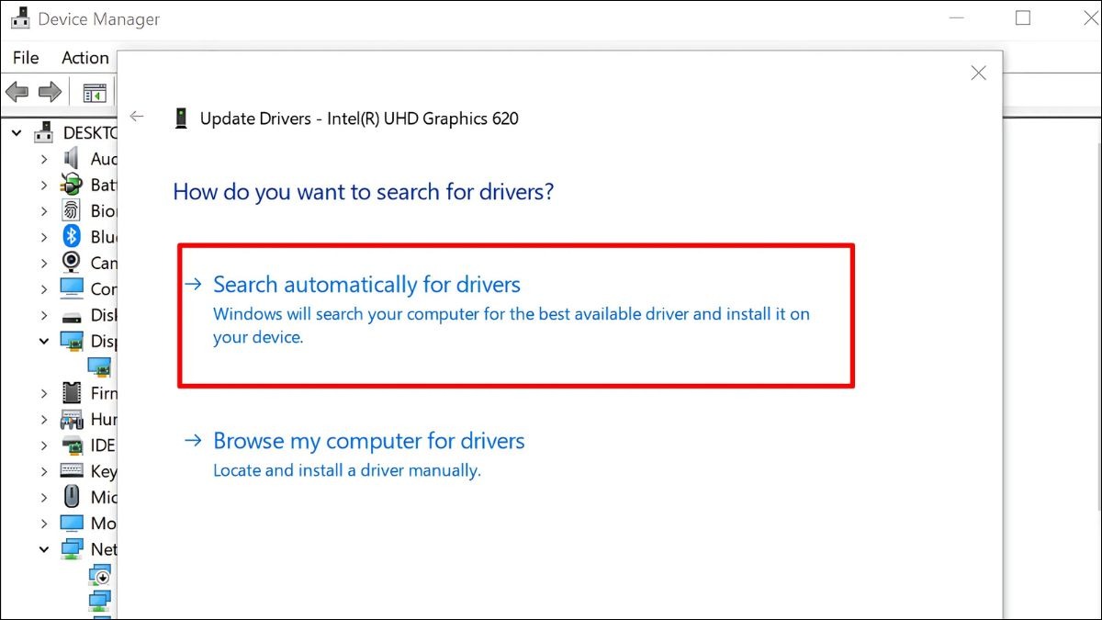The image size is (1102, 620).
Task: Collapse the Network adapters chevron
Action: (44, 549)
